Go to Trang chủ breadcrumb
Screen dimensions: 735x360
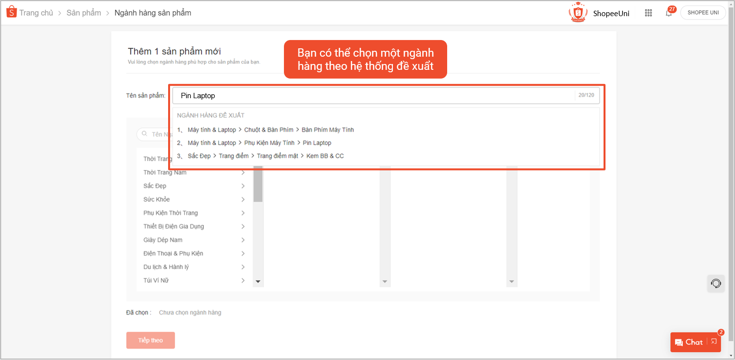[x=36, y=13]
